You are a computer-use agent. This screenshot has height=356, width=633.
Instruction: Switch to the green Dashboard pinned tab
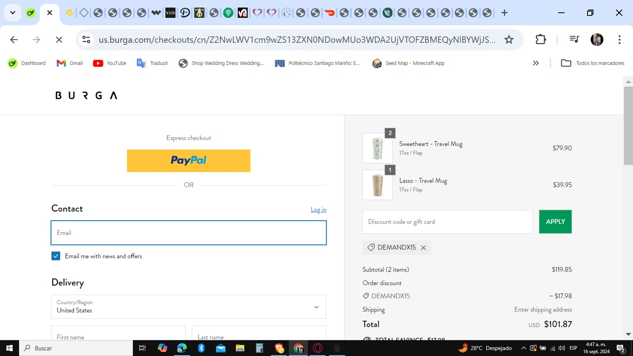click(x=30, y=13)
